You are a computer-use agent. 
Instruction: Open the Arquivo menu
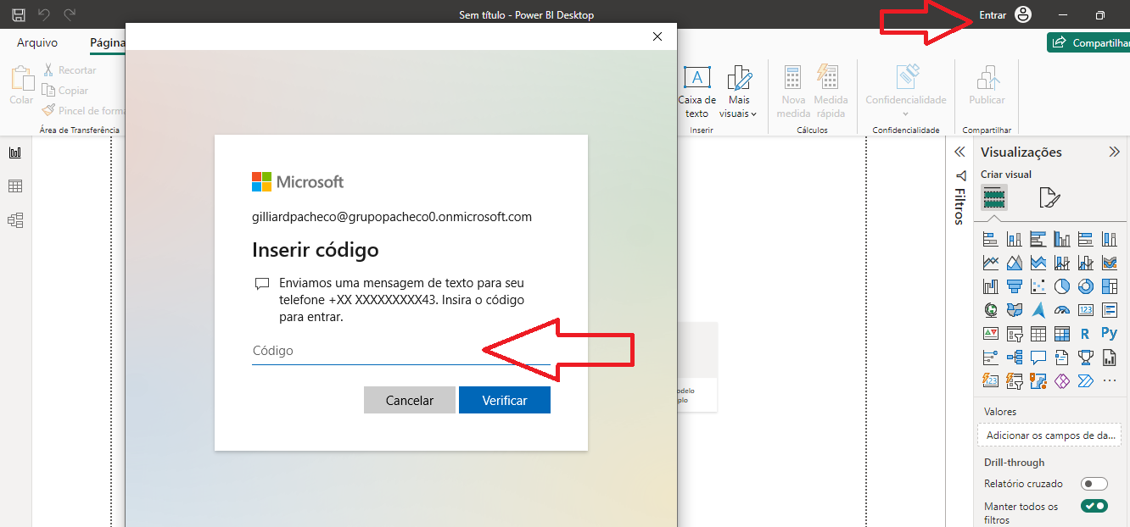tap(37, 42)
